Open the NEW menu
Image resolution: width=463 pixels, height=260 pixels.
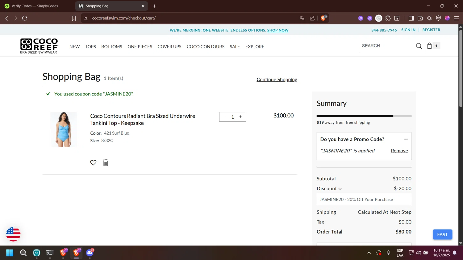(x=75, y=47)
